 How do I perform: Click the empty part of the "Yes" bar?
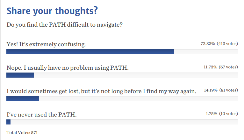pos(206,52)
